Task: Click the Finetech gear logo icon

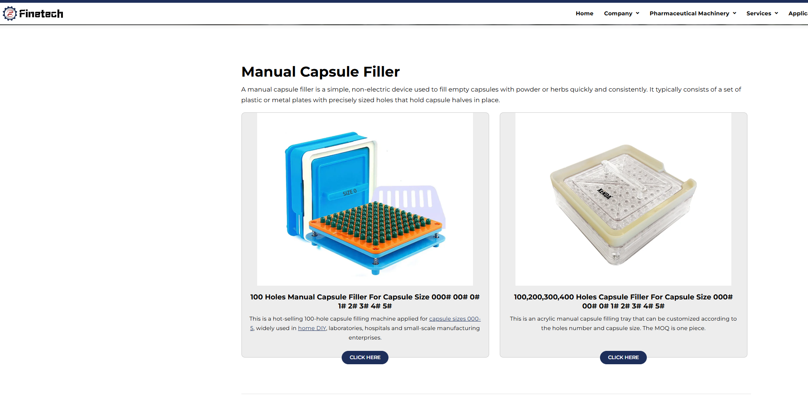Action: (x=10, y=14)
